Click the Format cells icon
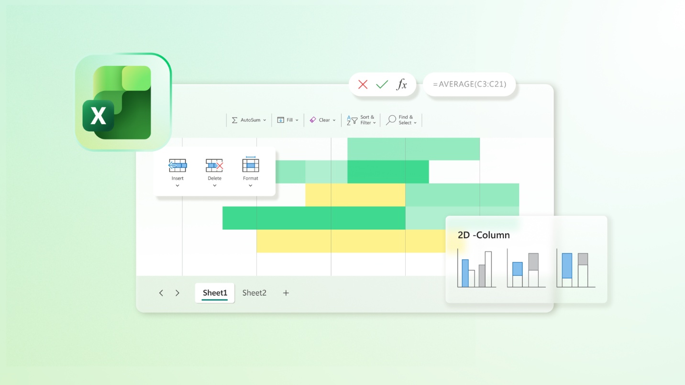The width and height of the screenshot is (685, 385). [x=251, y=165]
